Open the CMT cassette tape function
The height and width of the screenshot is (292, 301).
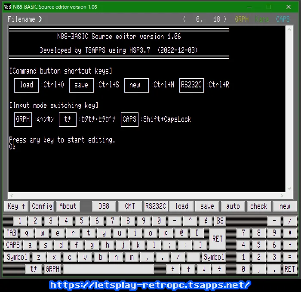click(130, 206)
